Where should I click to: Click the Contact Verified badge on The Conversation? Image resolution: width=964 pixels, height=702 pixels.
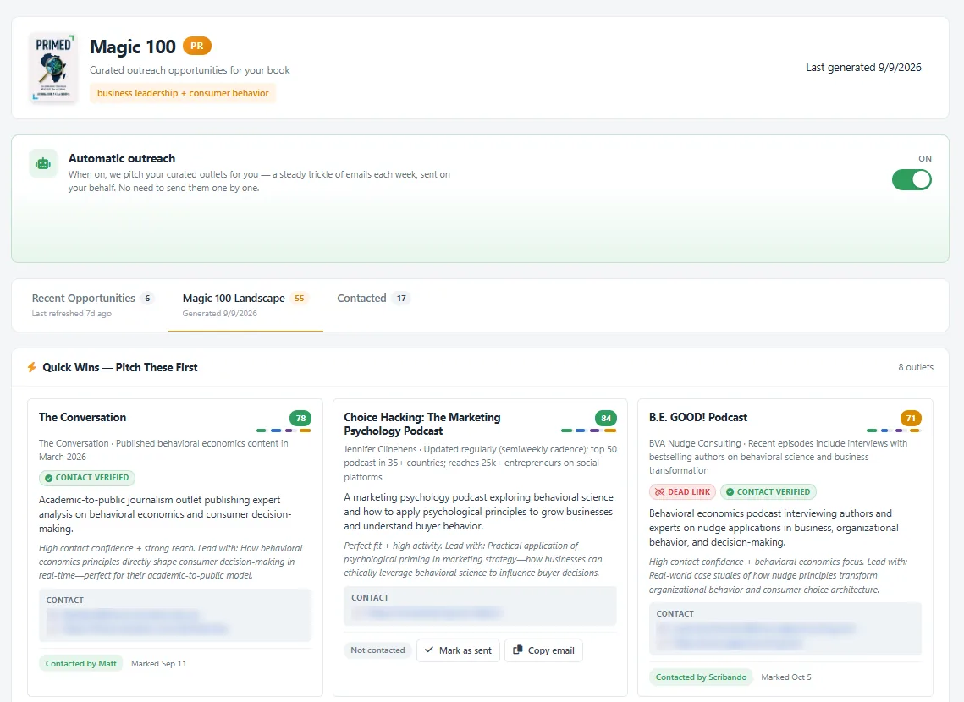[86, 478]
